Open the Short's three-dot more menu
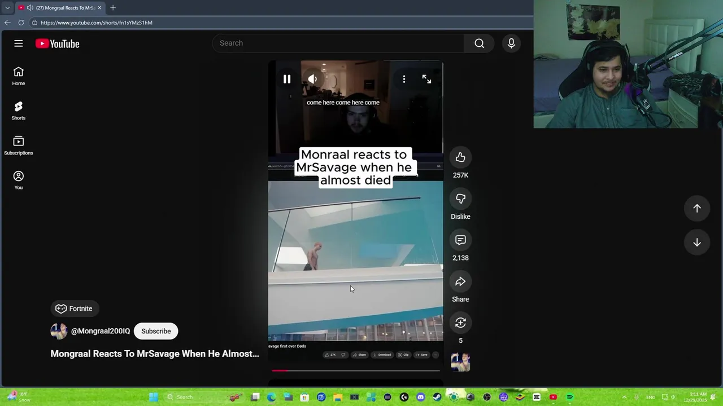Screen dimensions: 723x406 [x=404, y=80]
